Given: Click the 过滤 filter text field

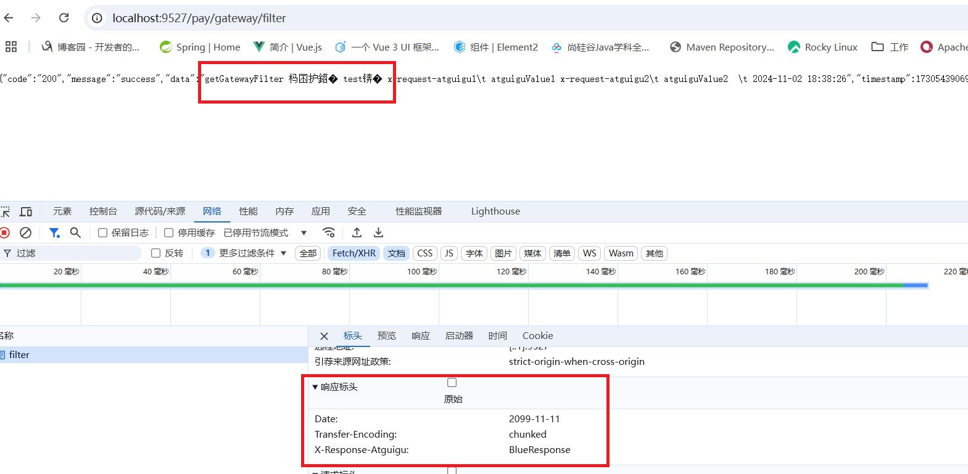Looking at the screenshot, I should click(71, 253).
